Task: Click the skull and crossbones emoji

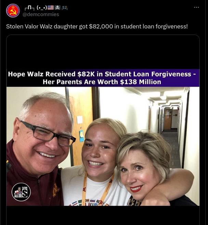Action: point(57,8)
